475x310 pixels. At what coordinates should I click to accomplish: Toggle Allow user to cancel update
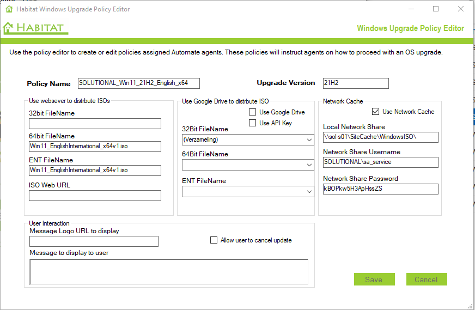214,240
